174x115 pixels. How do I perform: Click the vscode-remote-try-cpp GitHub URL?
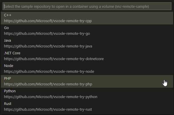click(x=48, y=21)
